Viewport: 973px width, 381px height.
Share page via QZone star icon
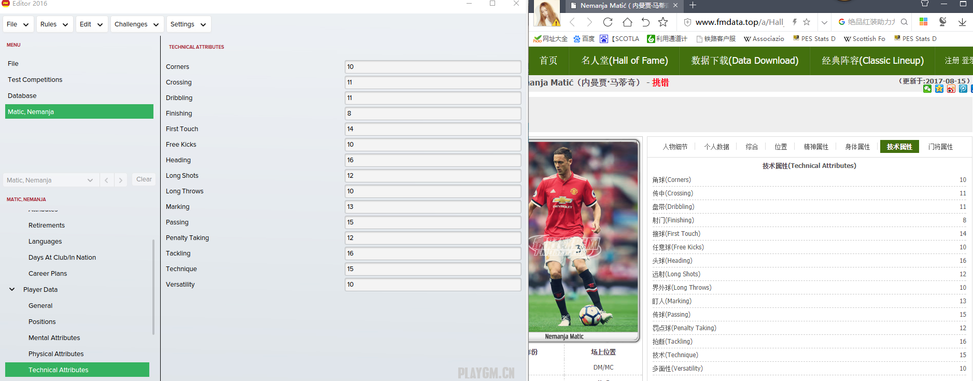click(939, 89)
